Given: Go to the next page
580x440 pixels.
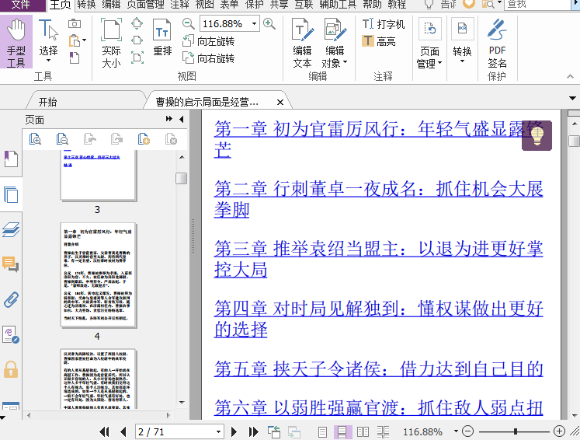Looking at the screenshot, I should coord(234,431).
